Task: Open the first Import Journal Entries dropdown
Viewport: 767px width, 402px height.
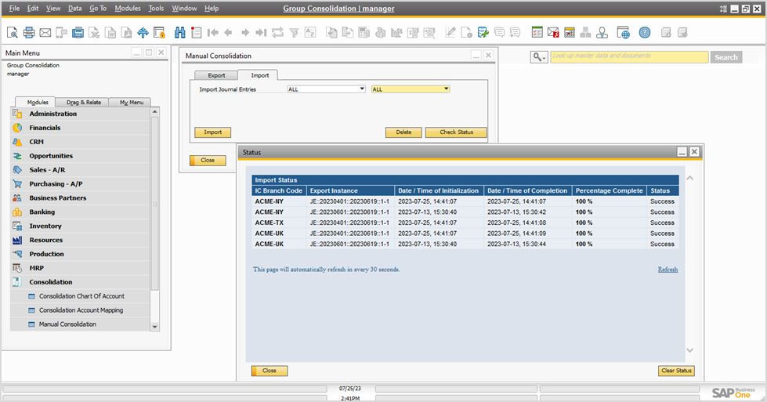Action: pyautogui.click(x=326, y=89)
